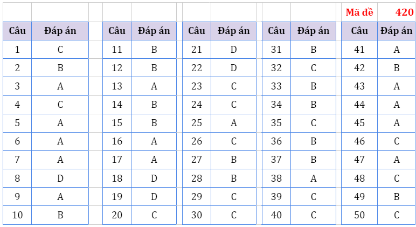Screen dimensions: 416x227
Task: Select the answer cell for question 40
Action: [314, 215]
